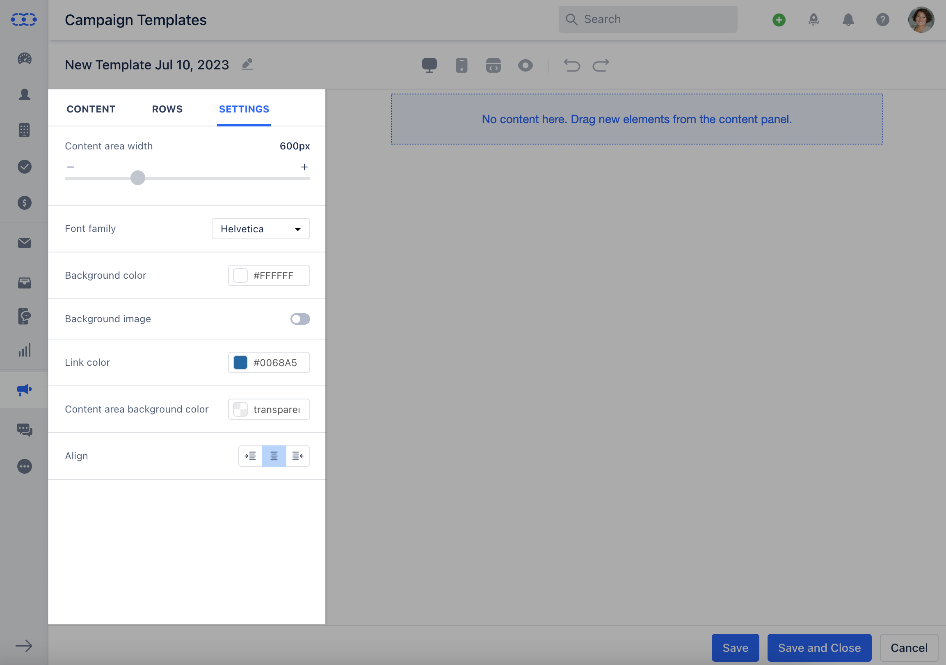Image resolution: width=946 pixels, height=665 pixels.
Task: Click the Save and Close button
Action: (819, 647)
